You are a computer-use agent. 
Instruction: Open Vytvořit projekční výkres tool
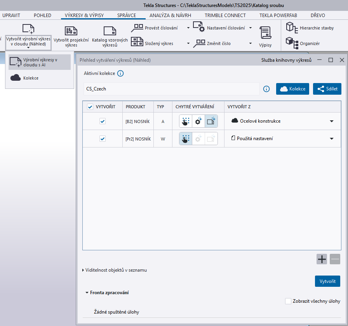(71, 36)
